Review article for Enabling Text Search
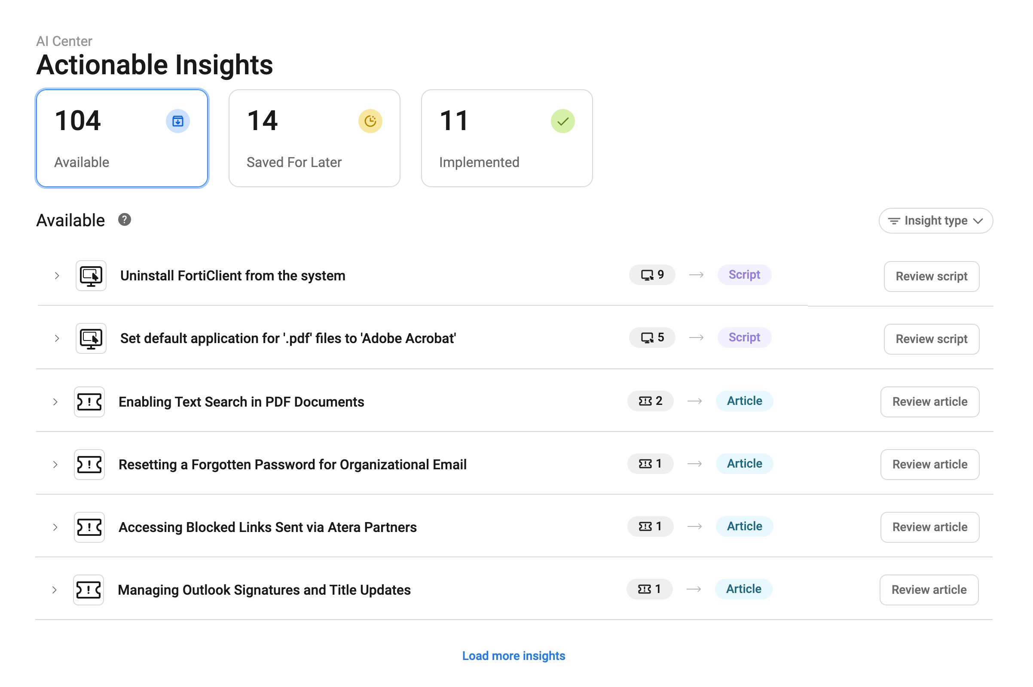This screenshot has height=687, width=1033. (929, 402)
